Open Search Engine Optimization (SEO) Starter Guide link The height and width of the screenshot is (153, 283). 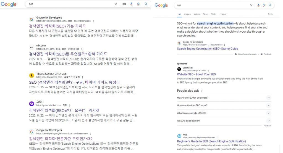[207, 49]
